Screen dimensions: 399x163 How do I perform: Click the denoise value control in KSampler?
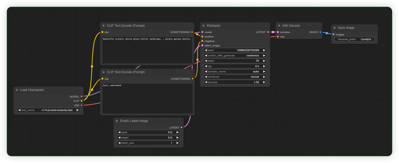click(x=235, y=82)
